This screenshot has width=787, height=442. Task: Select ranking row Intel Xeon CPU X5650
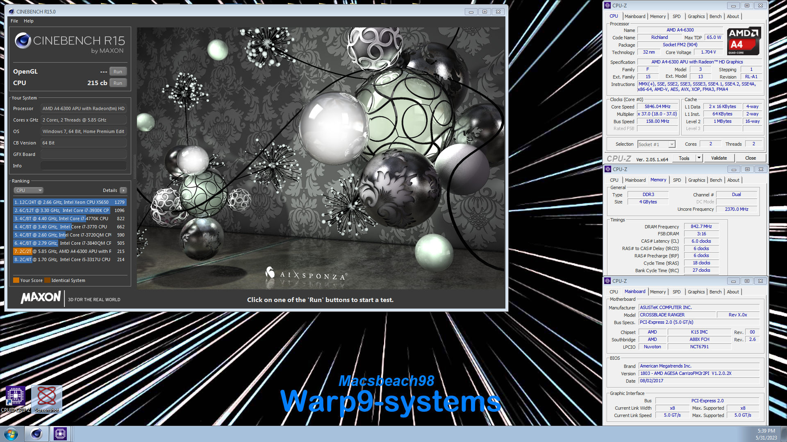pyautogui.click(x=70, y=202)
